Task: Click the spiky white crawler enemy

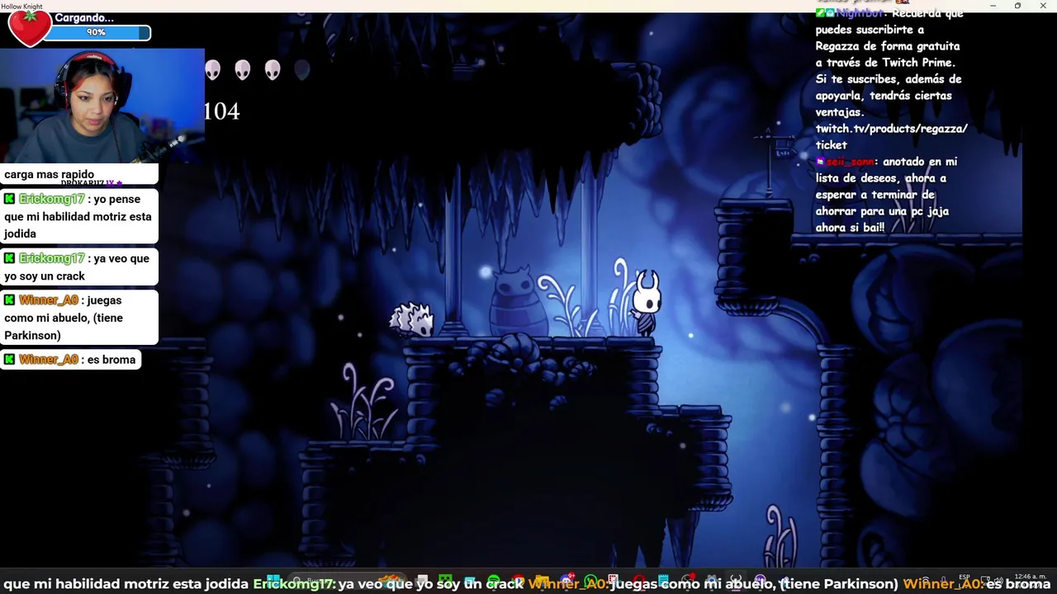Action: pos(411,320)
